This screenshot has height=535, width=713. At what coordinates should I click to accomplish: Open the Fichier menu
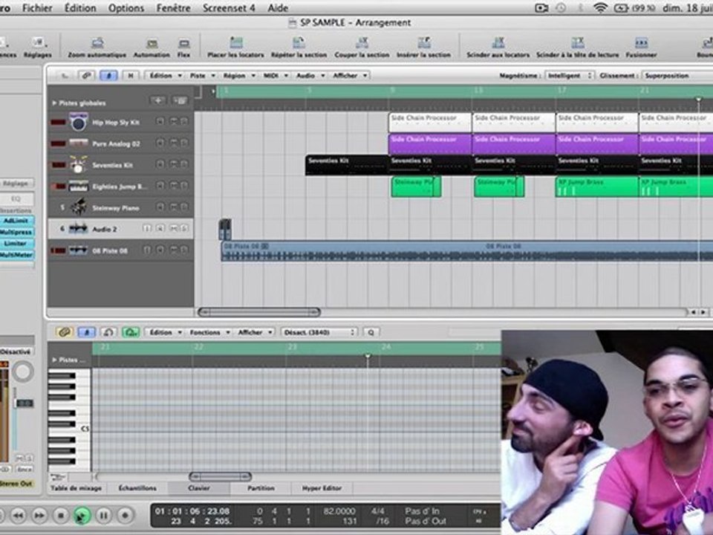(x=37, y=7)
